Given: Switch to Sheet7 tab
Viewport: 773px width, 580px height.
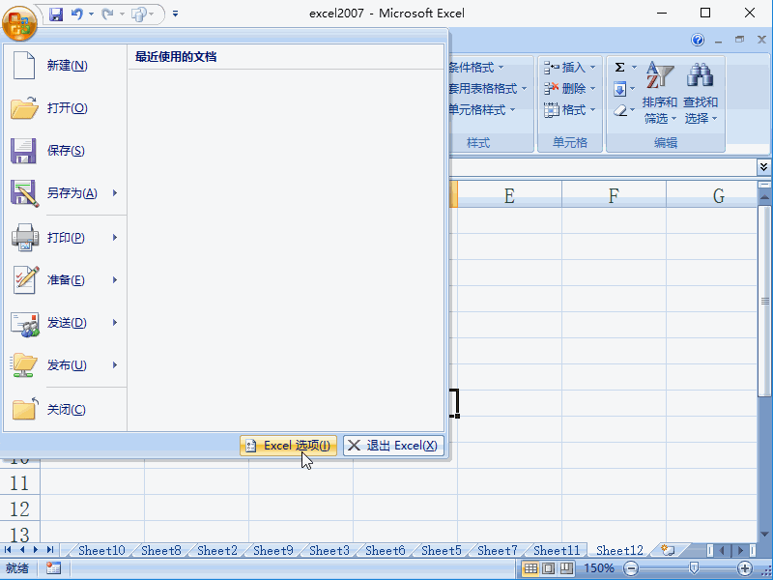Looking at the screenshot, I should tap(498, 550).
